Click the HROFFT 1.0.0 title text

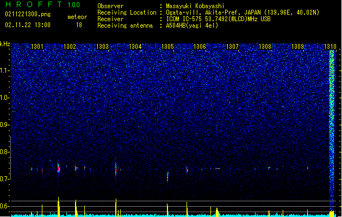tap(42, 4)
